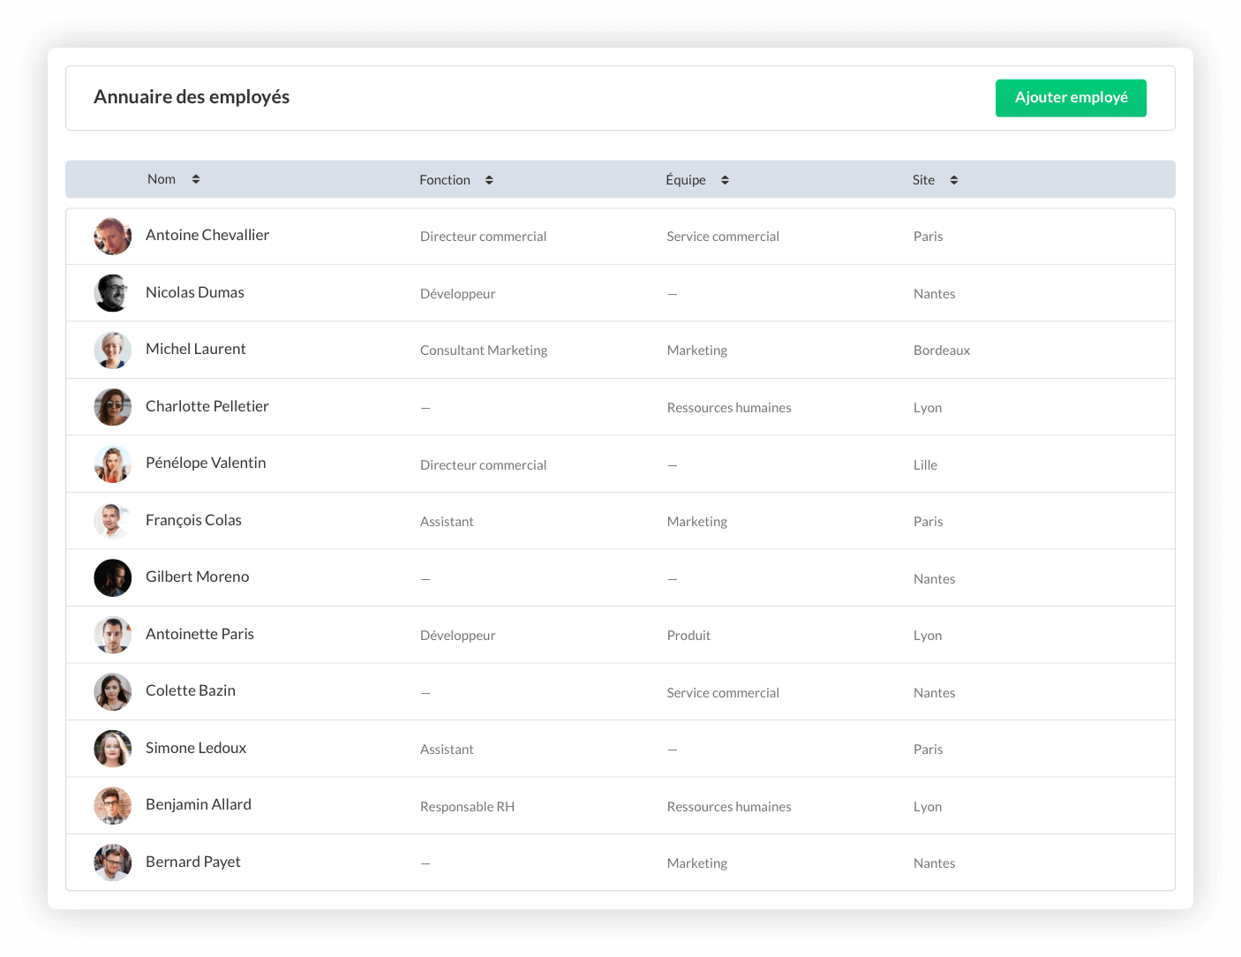Click Bernard Payet's Marketing team cell

click(x=697, y=863)
